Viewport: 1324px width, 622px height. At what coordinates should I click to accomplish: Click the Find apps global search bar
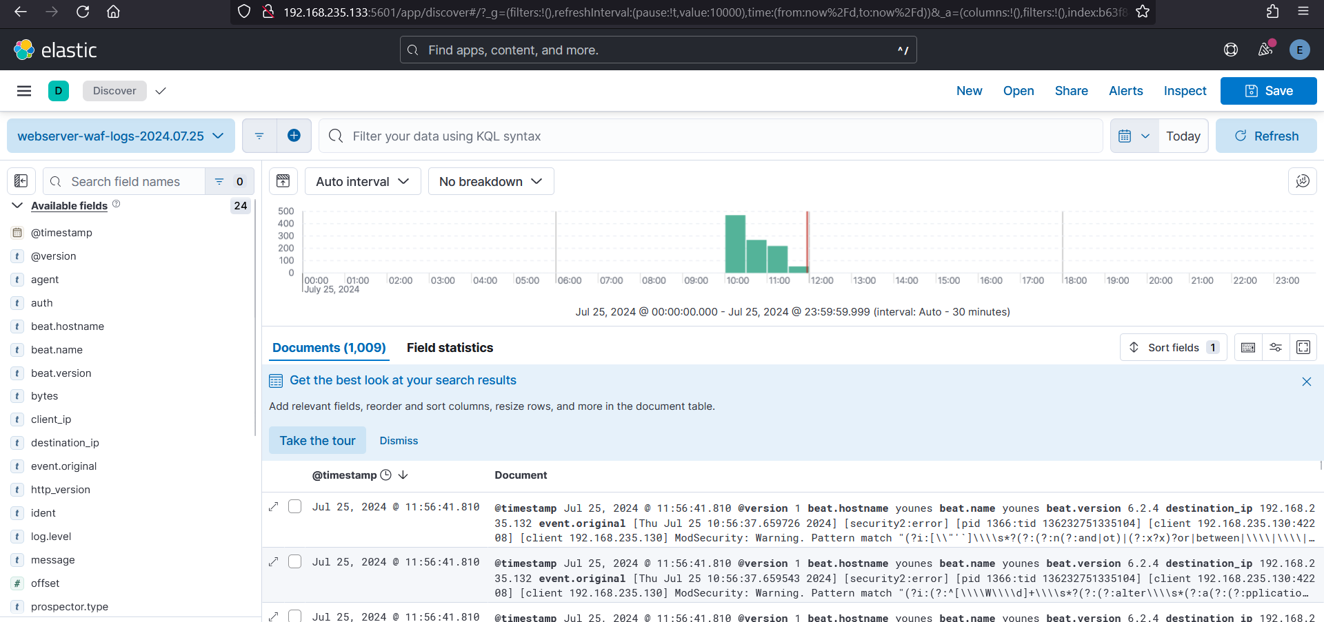659,50
